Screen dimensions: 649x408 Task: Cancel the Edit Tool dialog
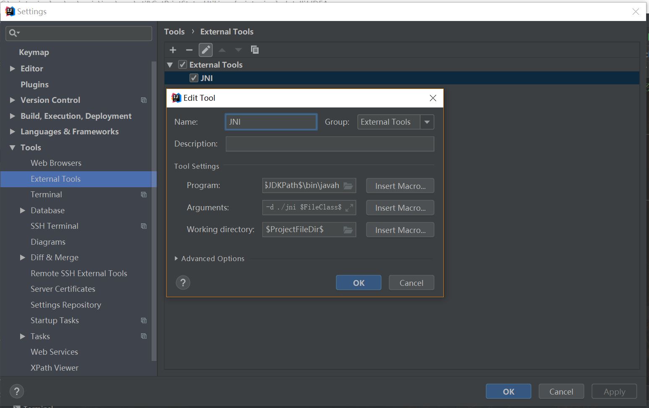pos(411,282)
